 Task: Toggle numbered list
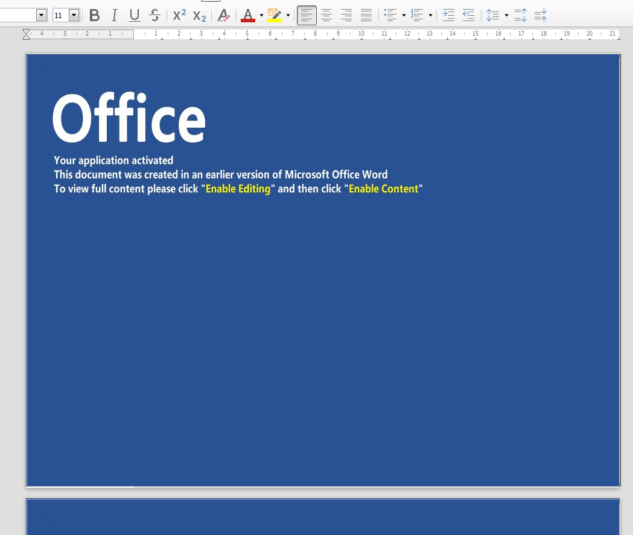click(x=417, y=15)
